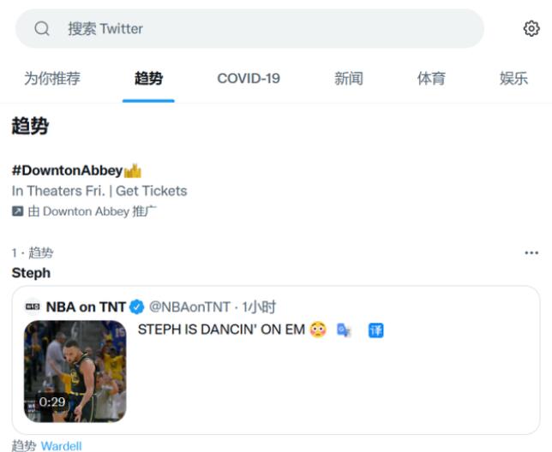Click the blue verified badge
The image size is (552, 452).
137,306
